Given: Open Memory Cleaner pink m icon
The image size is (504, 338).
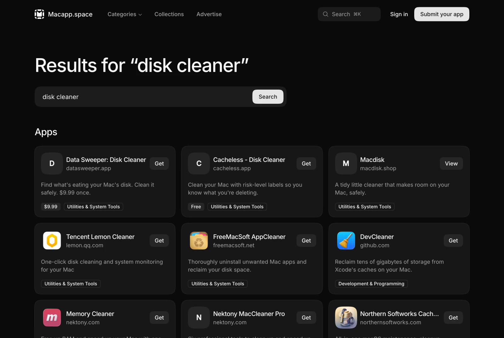Looking at the screenshot, I should click(x=52, y=318).
